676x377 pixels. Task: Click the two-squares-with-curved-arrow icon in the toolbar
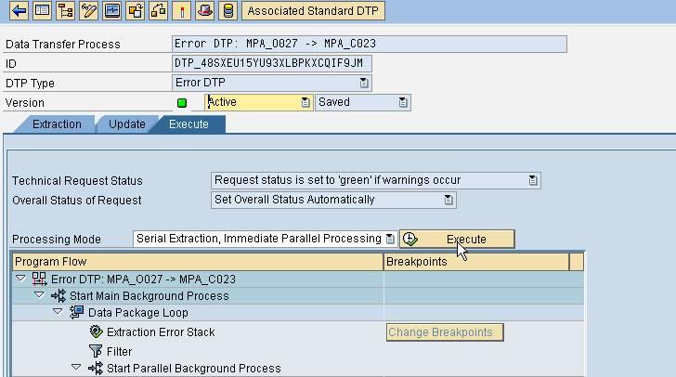[x=136, y=11]
